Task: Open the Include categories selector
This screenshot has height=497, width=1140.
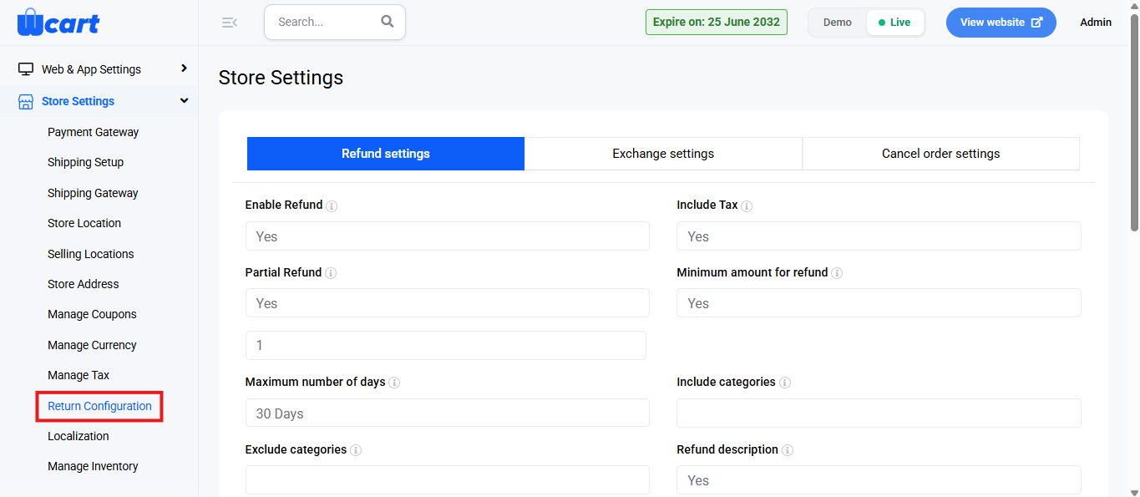Action: tap(879, 413)
